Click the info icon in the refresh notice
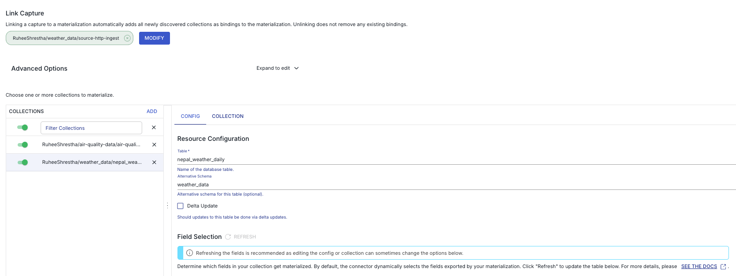The width and height of the screenshot is (736, 276). point(189,253)
